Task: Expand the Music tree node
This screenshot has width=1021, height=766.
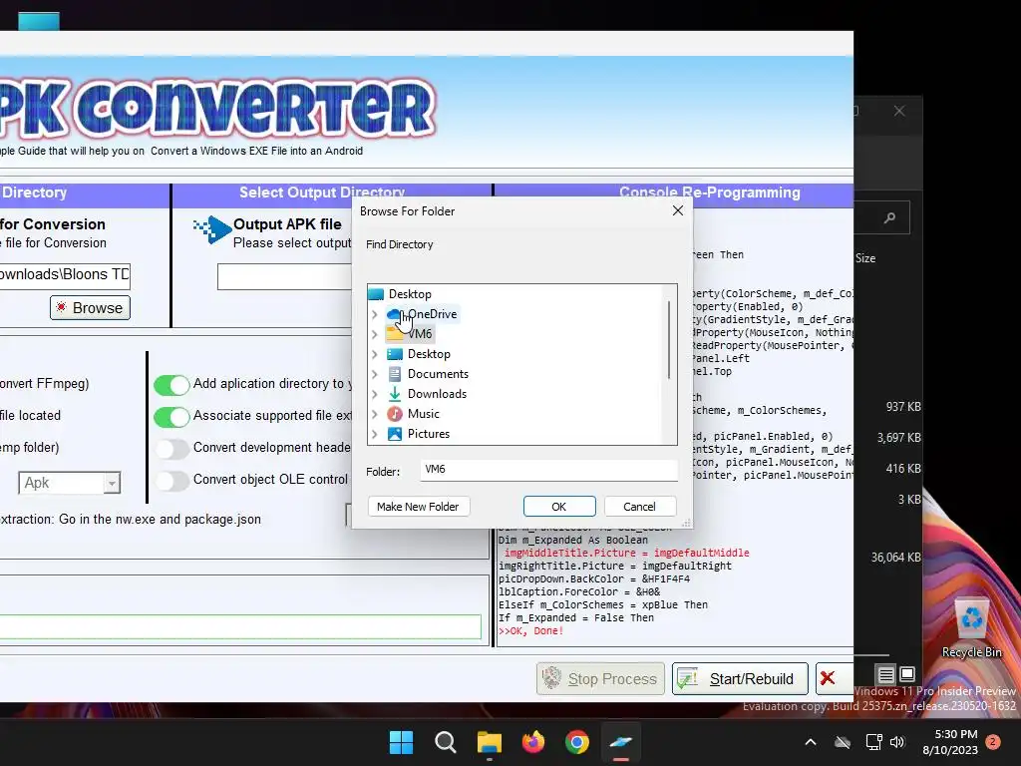Action: [375, 414]
